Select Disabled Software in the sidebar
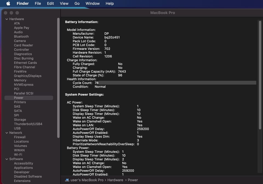The image size is (263, 184). 28,176
